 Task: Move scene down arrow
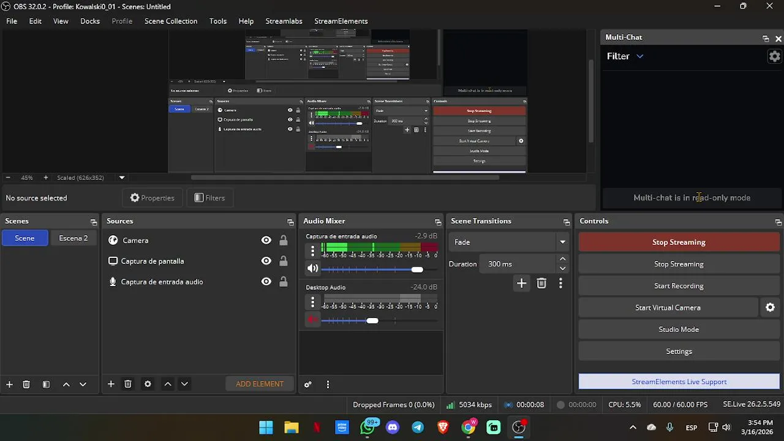[83, 384]
